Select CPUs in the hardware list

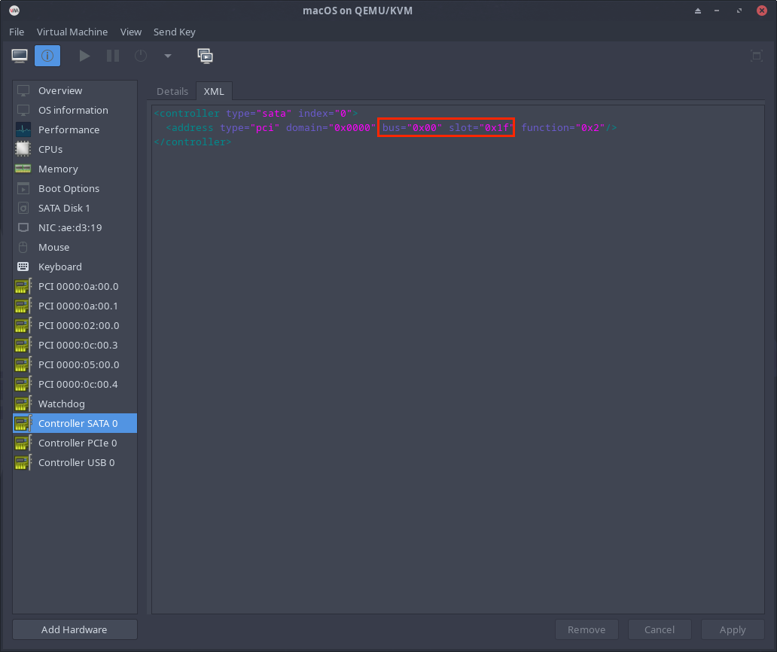[50, 149]
